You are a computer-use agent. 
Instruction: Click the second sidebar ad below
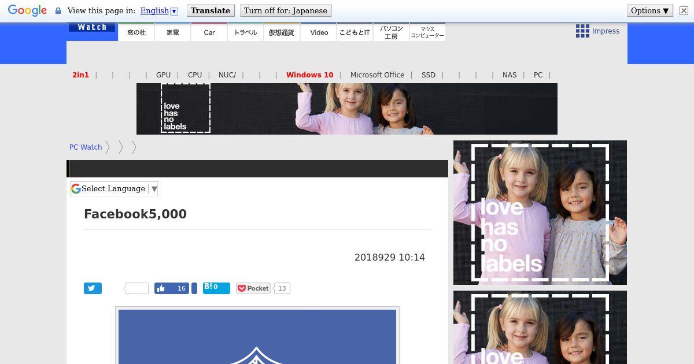[x=540, y=327]
